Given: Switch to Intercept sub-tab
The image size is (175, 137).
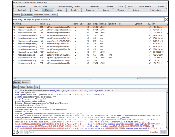Looking at the screenshot, I should 17,15.
